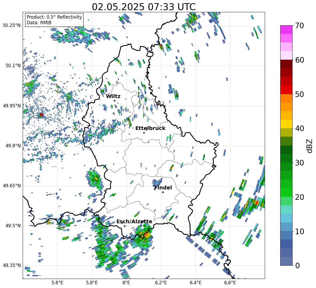Click the 0 value on colorbar
This screenshot has height=288, width=316.
[297, 265]
